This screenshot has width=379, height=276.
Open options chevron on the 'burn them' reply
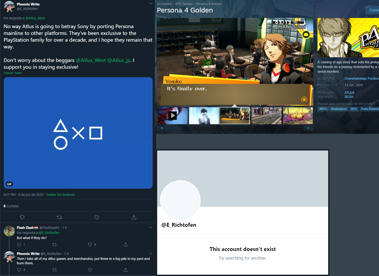click(x=151, y=254)
